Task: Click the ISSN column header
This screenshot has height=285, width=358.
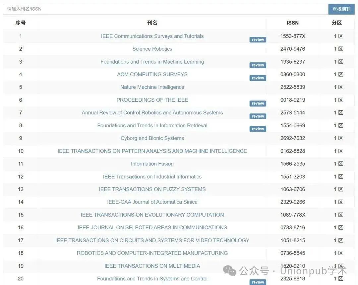Action: click(x=293, y=23)
